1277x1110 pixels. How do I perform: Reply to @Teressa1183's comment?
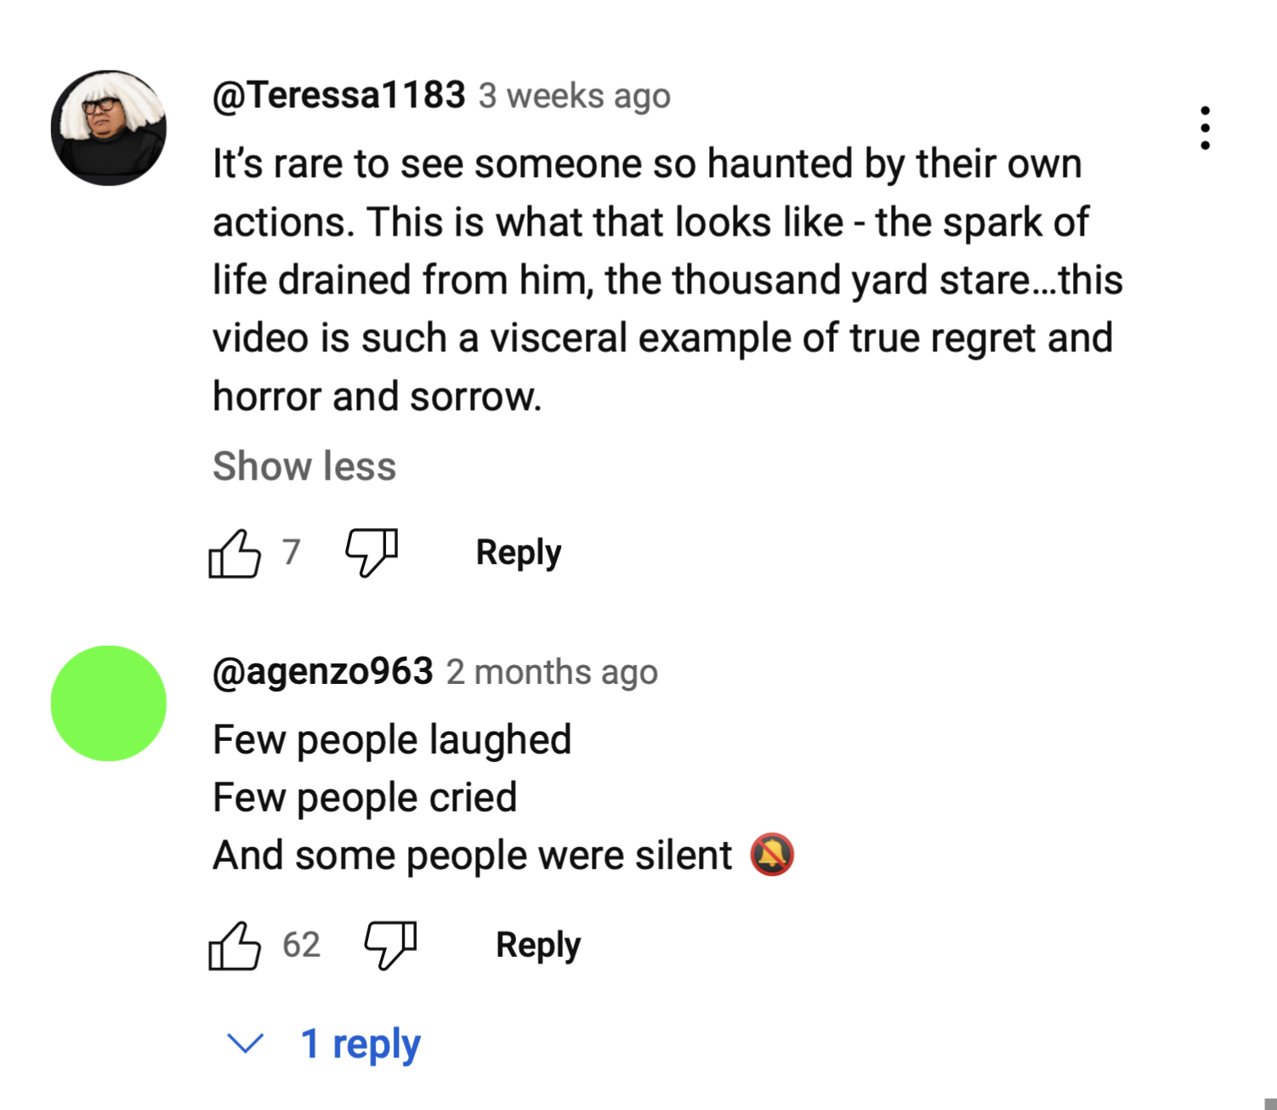(x=519, y=553)
